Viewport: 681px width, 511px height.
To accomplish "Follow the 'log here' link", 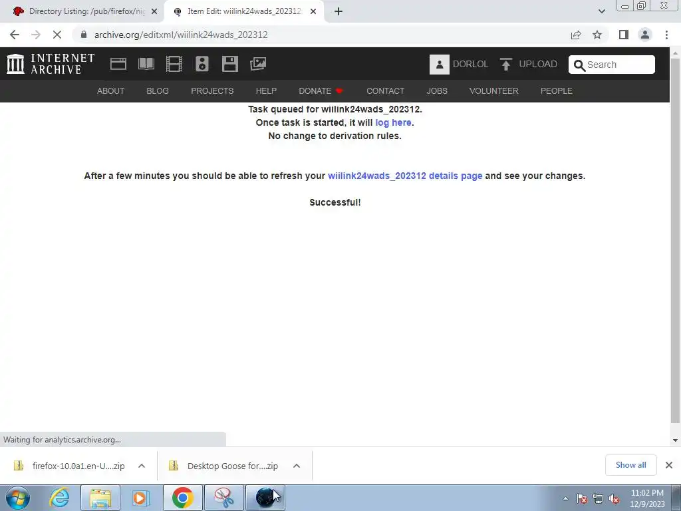I will click(393, 122).
